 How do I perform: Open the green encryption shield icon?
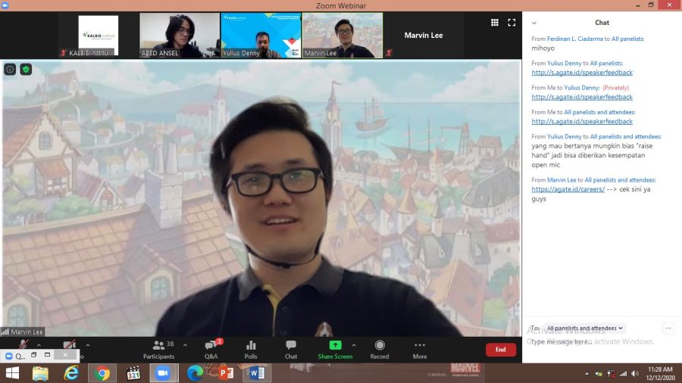point(26,69)
